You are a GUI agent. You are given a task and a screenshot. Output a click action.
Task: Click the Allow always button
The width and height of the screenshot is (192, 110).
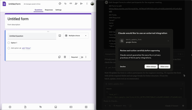(151, 67)
